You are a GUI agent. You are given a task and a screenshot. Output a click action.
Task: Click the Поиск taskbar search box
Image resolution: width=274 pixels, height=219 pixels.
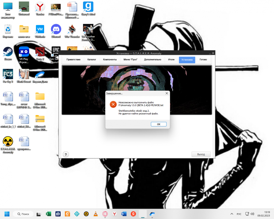click(x=23, y=214)
